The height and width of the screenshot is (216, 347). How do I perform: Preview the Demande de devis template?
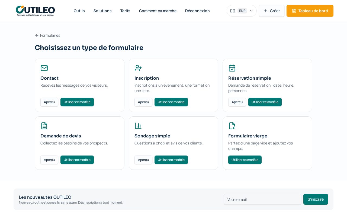49,160
